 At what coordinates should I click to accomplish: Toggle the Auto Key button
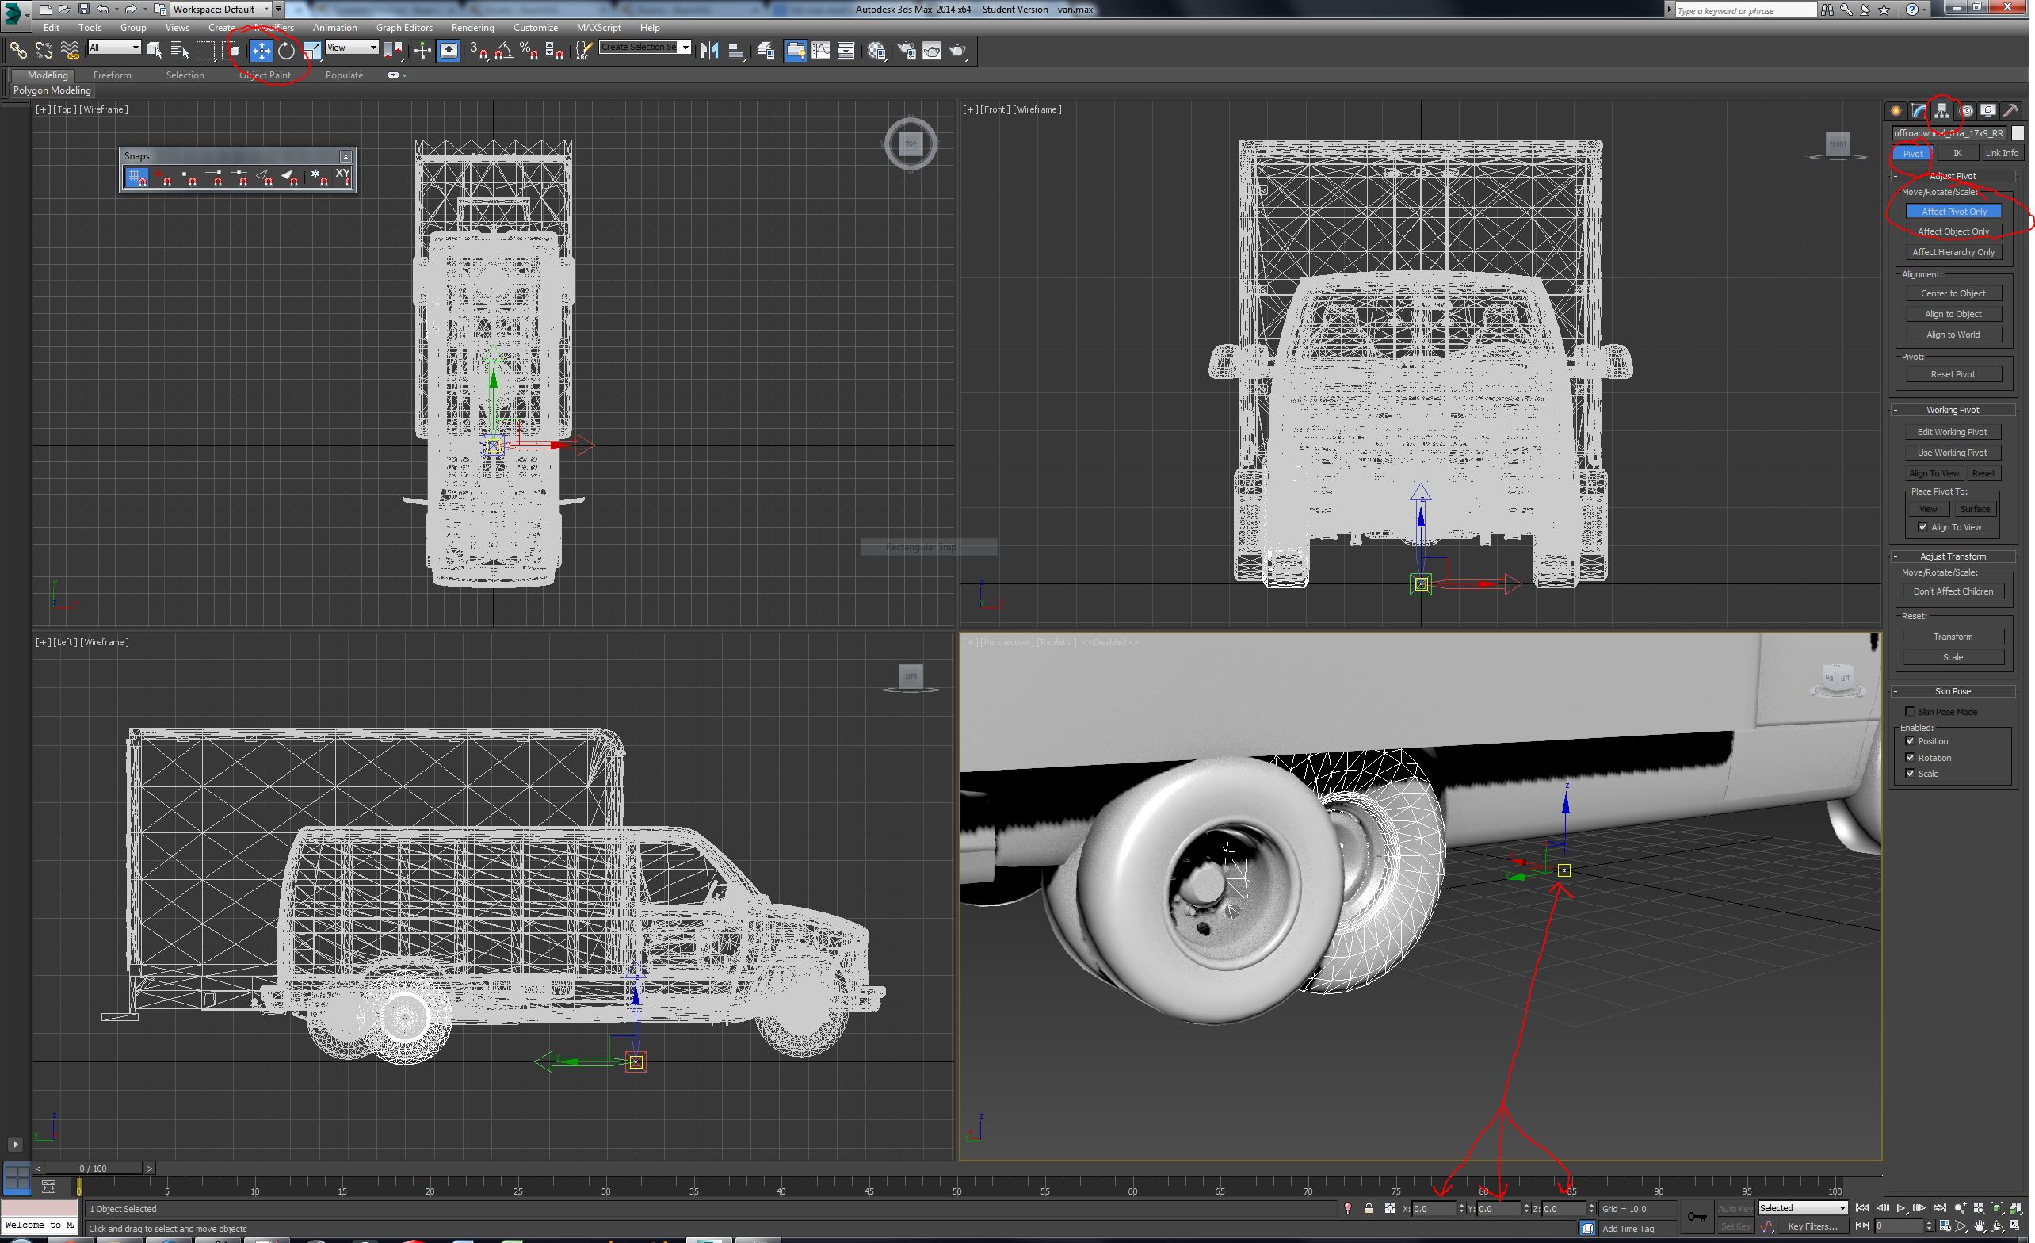pos(1735,1208)
